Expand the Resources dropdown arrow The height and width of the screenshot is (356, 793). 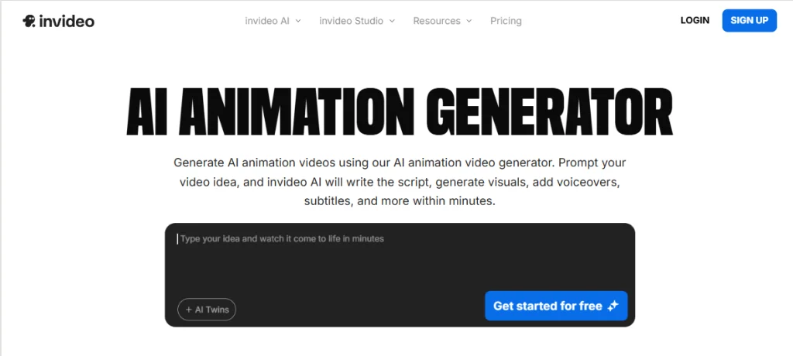pos(469,21)
